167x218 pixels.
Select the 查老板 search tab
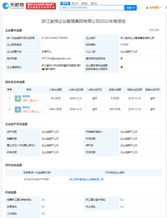pos(84,3)
